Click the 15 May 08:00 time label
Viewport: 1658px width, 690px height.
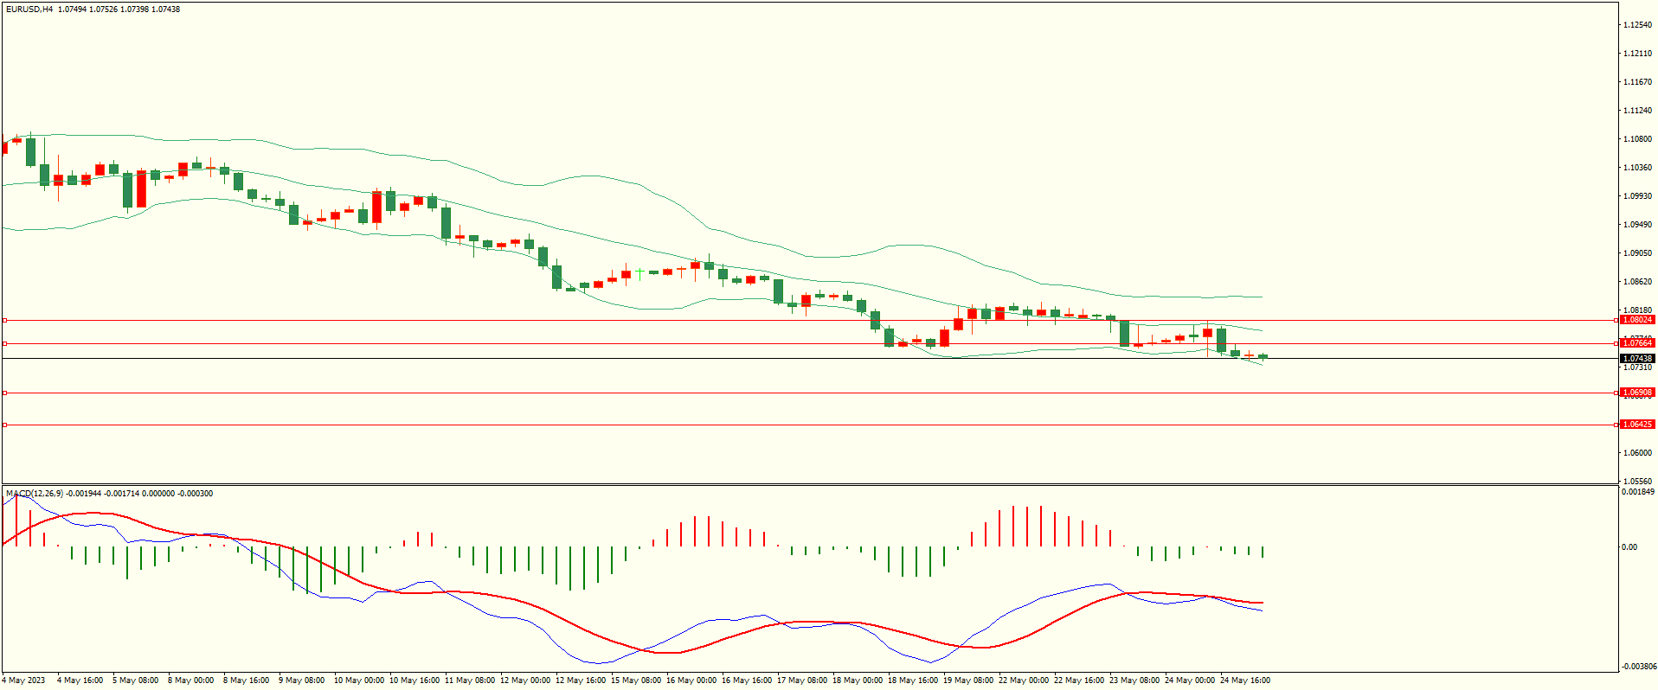pyautogui.click(x=635, y=680)
